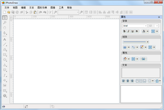Pick the dimension measurement tool
The width and height of the screenshot is (164, 110).
coord(5,75)
